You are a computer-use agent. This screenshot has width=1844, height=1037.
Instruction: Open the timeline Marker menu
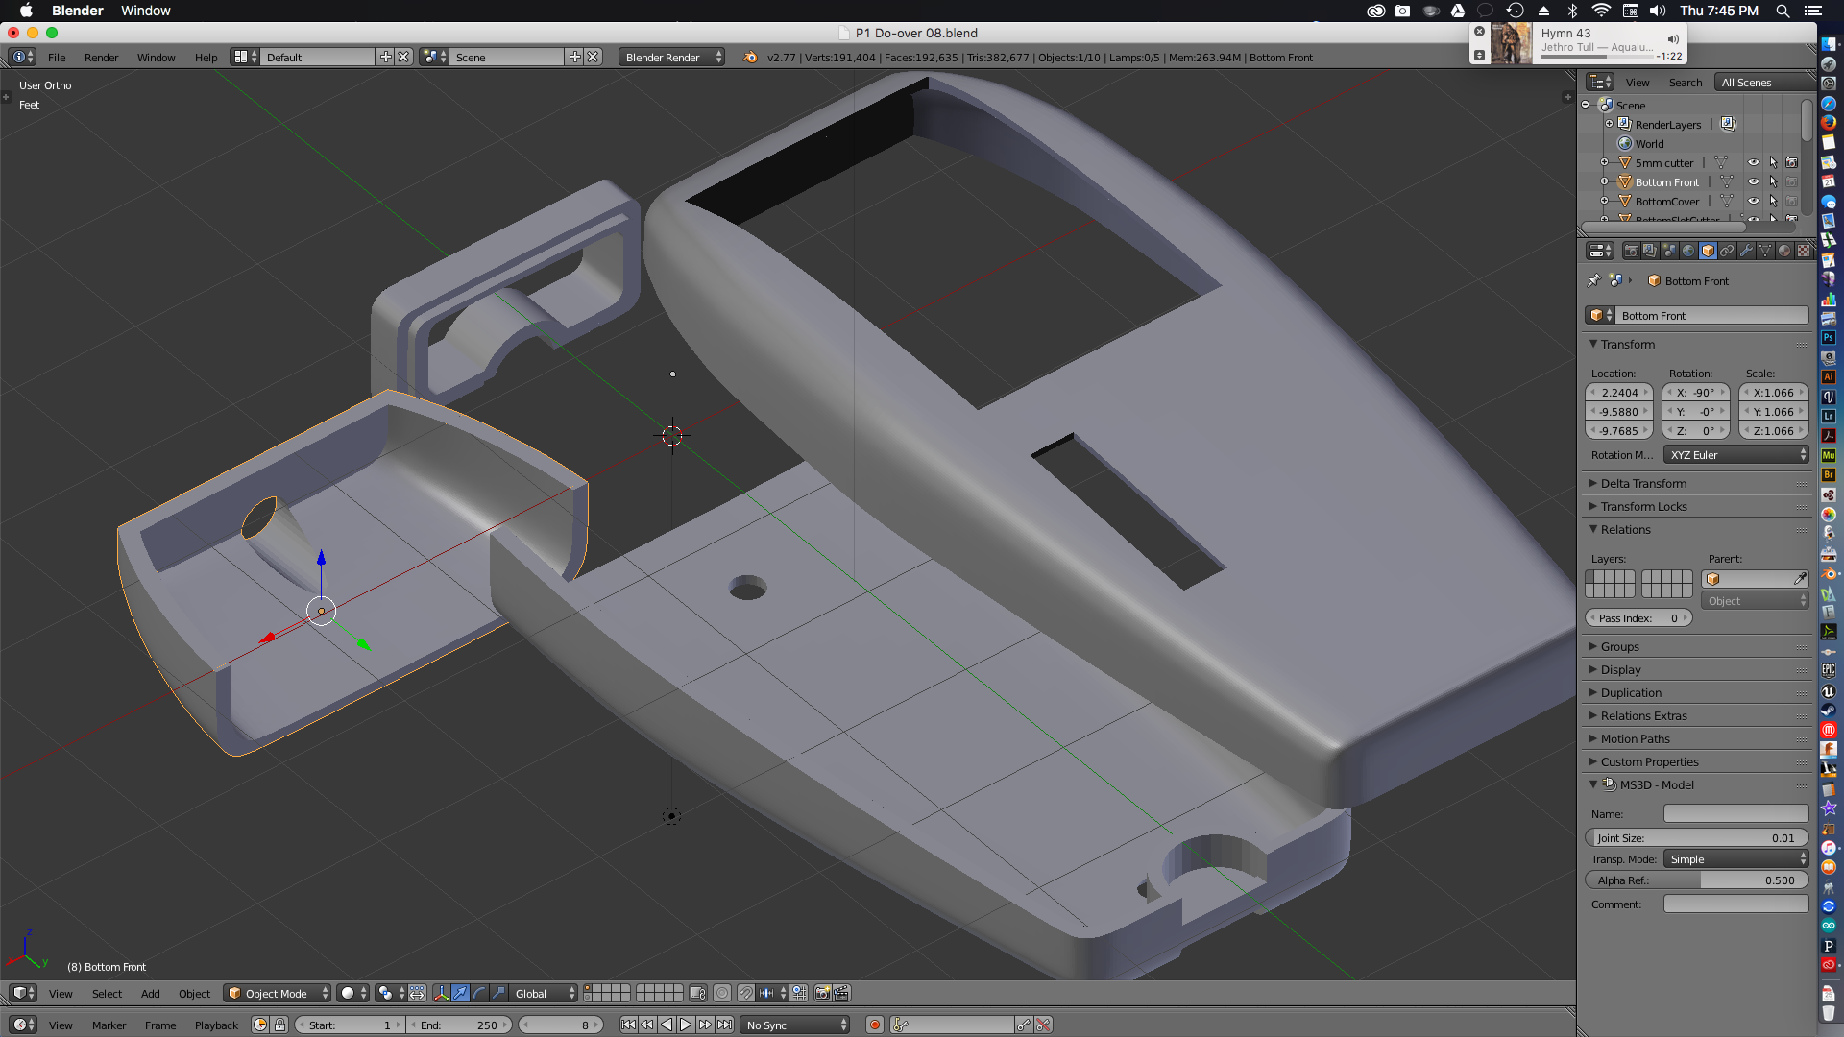point(109,1025)
